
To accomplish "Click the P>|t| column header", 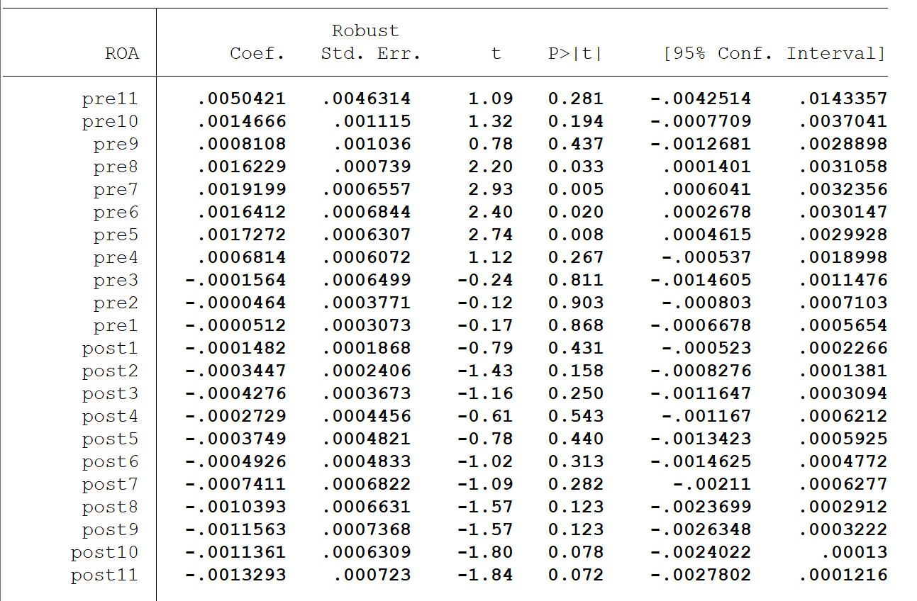I will pyautogui.click(x=575, y=54).
